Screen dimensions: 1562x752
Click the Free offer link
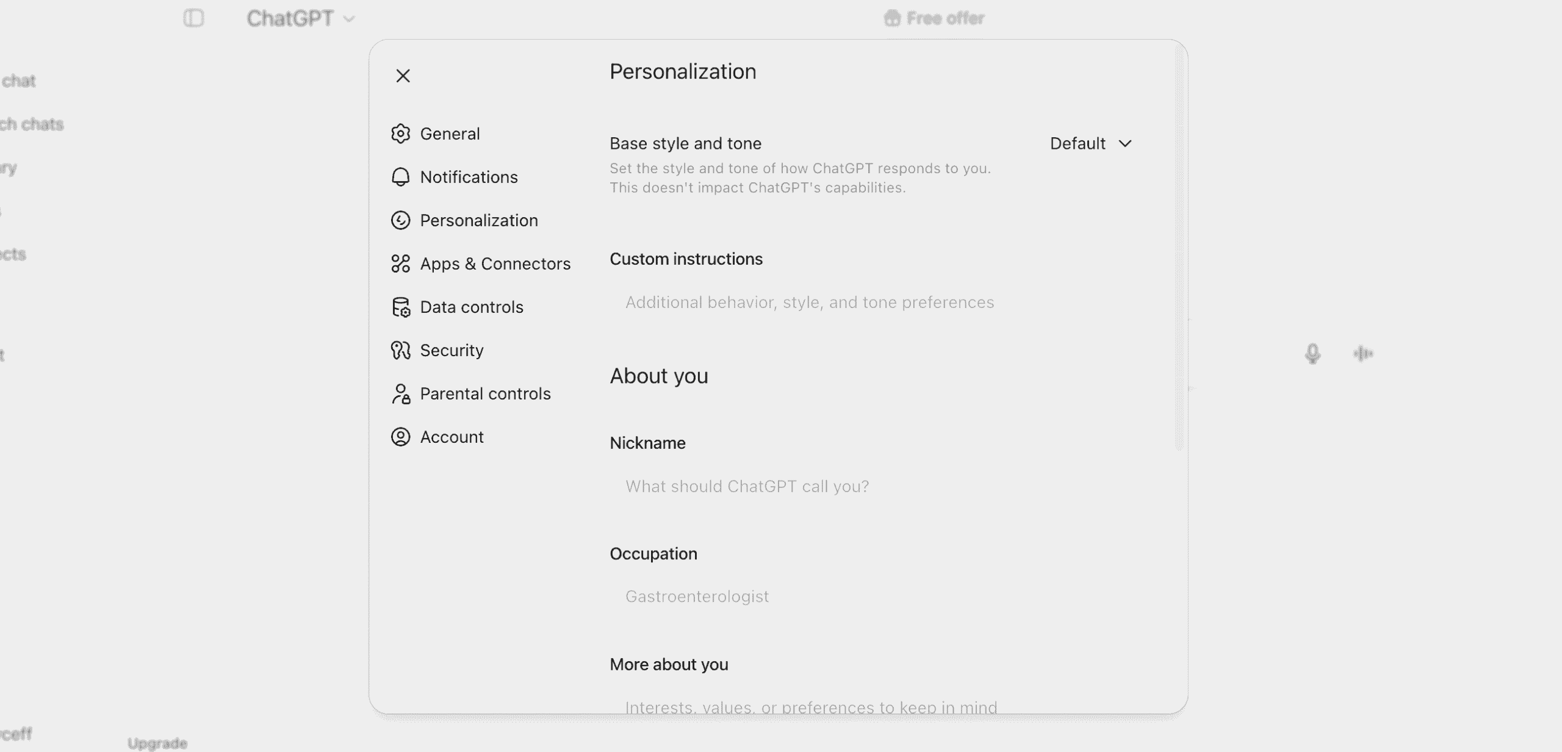[x=934, y=18]
